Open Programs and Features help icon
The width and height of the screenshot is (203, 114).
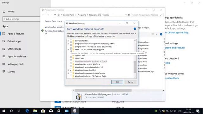[161, 34]
